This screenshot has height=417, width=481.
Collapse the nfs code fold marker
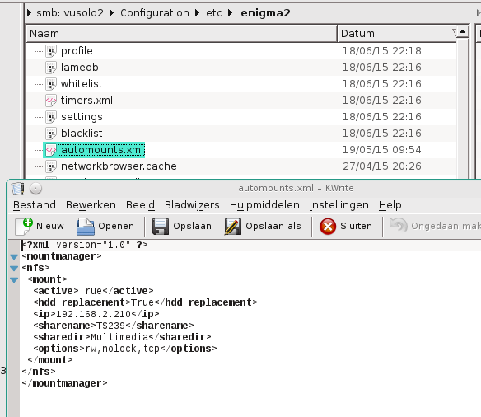coord(14,268)
